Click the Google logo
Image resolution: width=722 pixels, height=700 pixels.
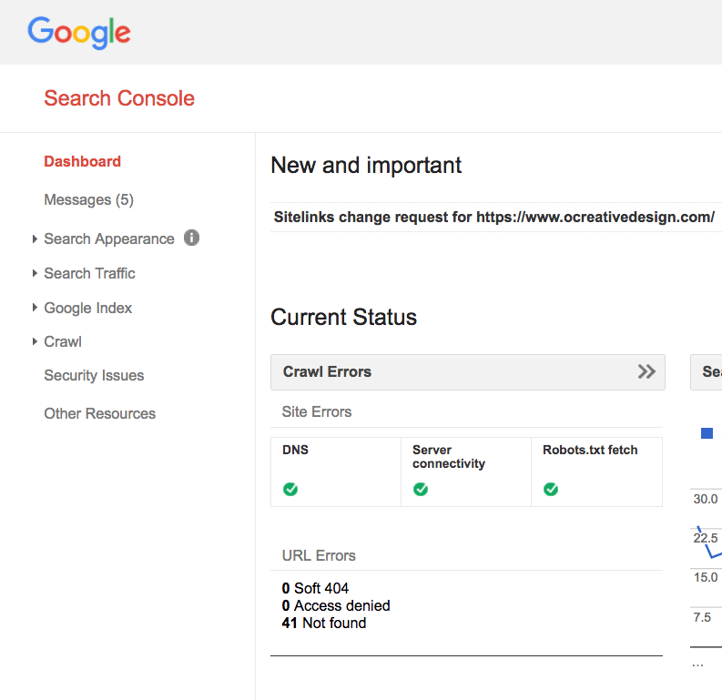tap(79, 33)
